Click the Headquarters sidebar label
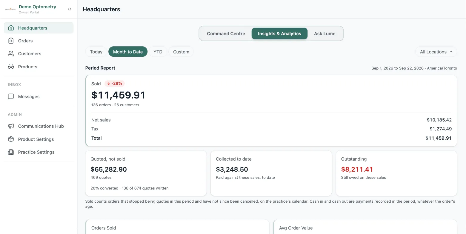 [x=33, y=28]
